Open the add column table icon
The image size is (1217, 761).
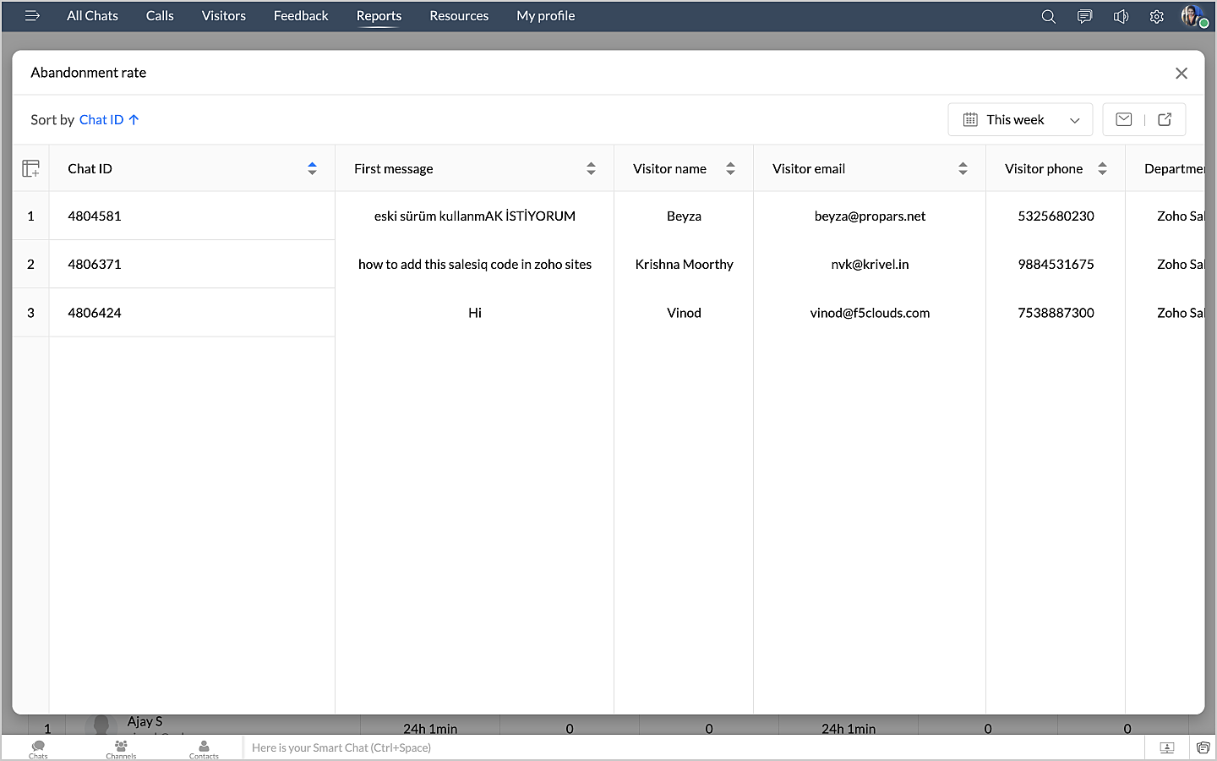31,168
